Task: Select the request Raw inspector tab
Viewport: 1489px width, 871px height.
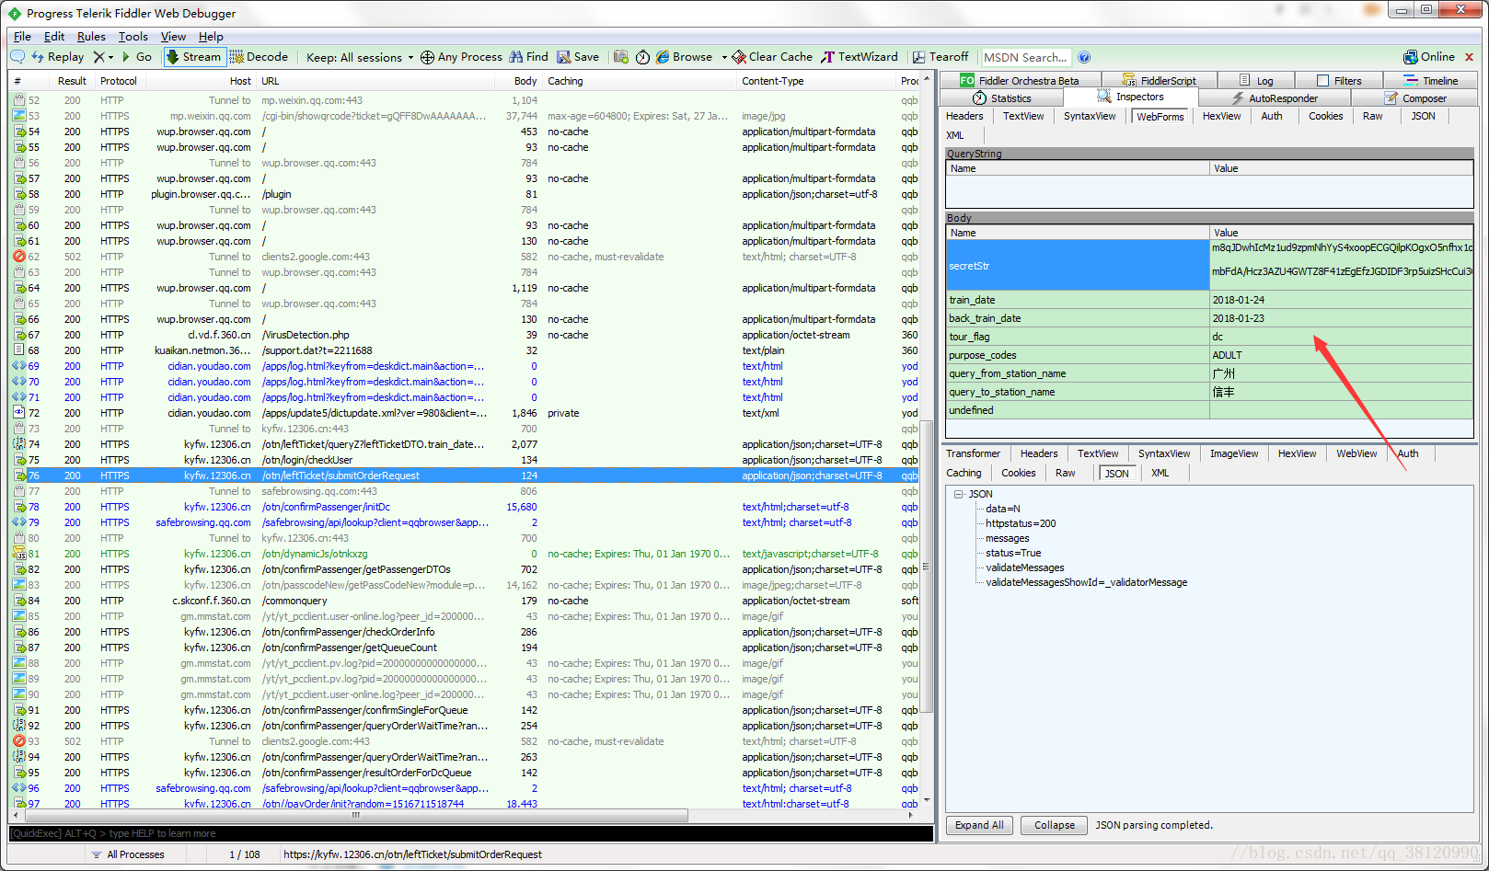Action: tap(1372, 116)
